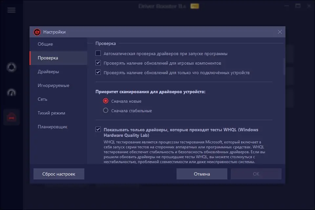The width and height of the screenshot is (315, 210).
Task: Uncheck updates check for game components
Action: tap(98, 63)
